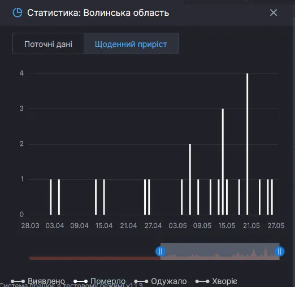Switch to the Поточні дані tab
This screenshot has height=287, width=295.
click(48, 44)
